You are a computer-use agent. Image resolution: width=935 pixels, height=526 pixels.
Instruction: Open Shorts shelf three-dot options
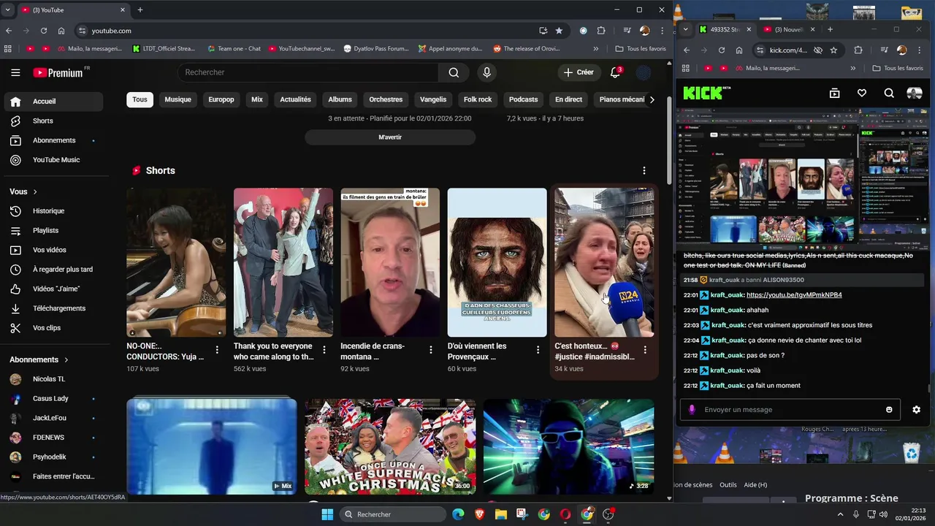pyautogui.click(x=644, y=170)
